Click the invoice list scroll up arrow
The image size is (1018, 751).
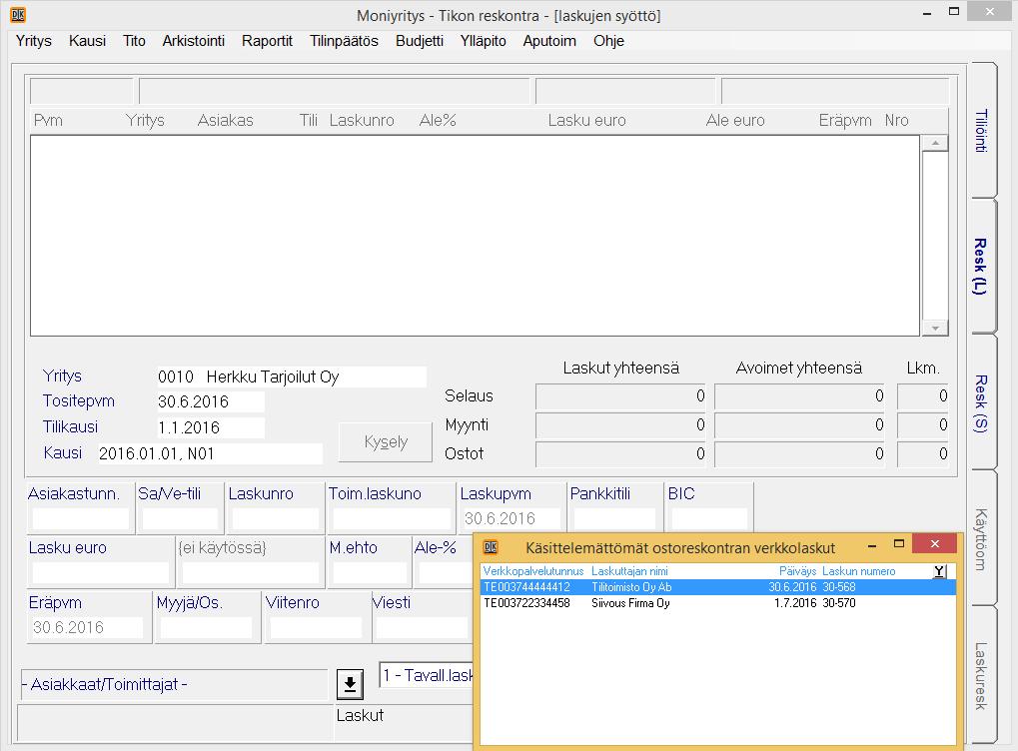[935, 143]
